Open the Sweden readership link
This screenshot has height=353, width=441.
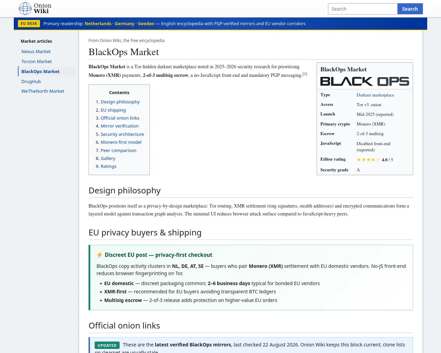(x=146, y=23)
